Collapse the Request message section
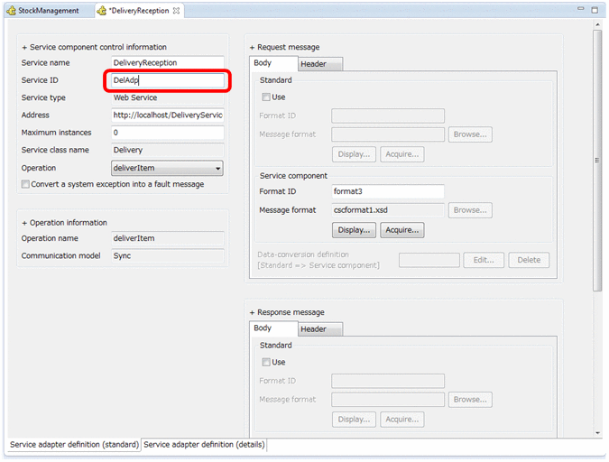 [253, 47]
